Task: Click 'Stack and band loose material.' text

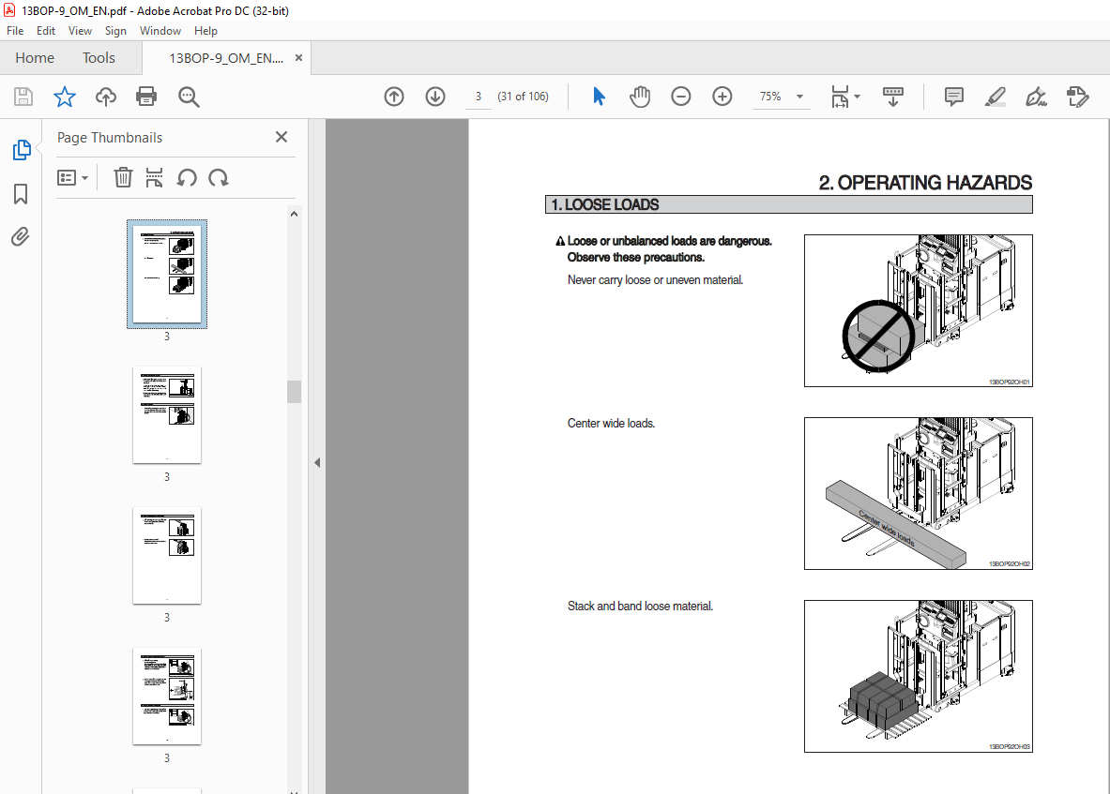Action: click(640, 606)
